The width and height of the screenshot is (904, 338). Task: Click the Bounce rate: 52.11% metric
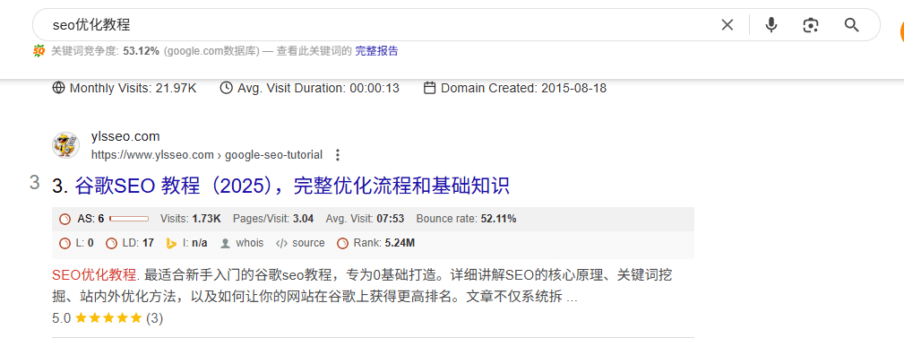(467, 219)
